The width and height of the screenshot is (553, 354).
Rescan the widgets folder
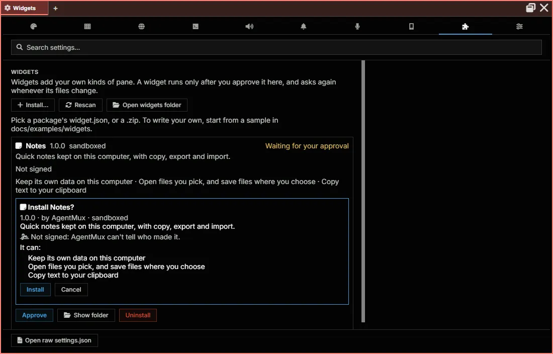coord(80,105)
